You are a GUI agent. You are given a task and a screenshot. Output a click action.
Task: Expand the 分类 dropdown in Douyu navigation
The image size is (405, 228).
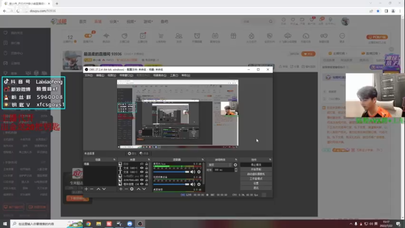point(114,21)
